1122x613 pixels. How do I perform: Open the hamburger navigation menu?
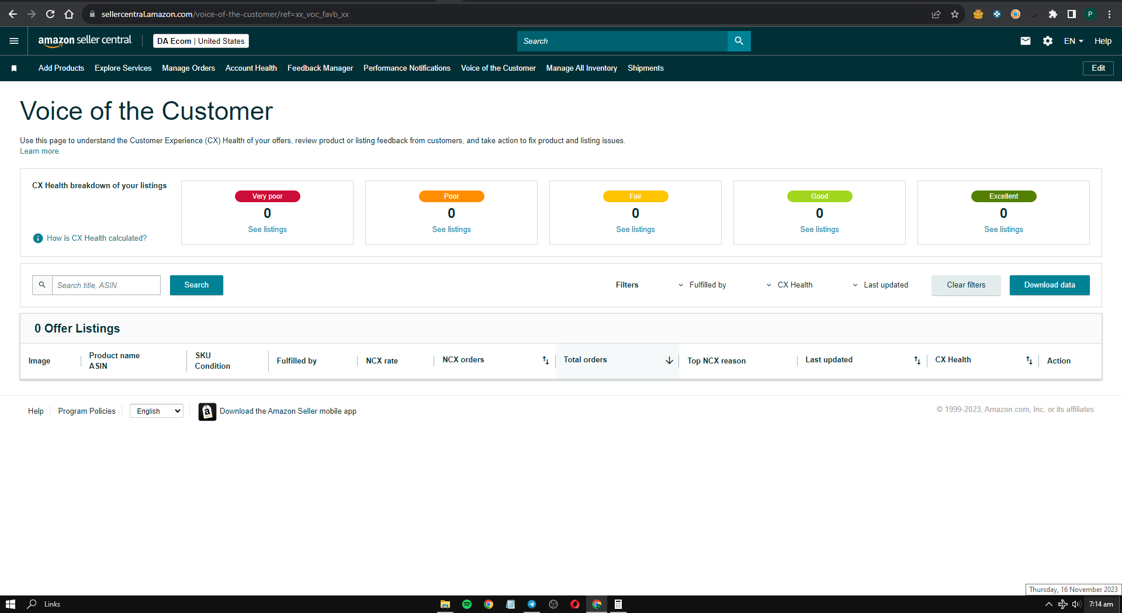pyautogui.click(x=14, y=41)
